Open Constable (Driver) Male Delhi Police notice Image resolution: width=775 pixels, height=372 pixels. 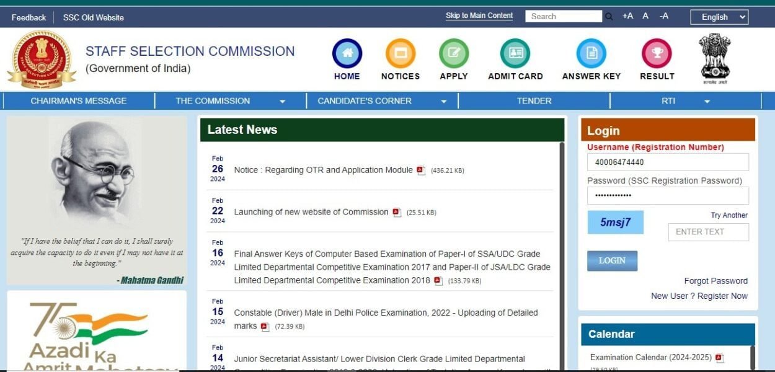[386, 319]
